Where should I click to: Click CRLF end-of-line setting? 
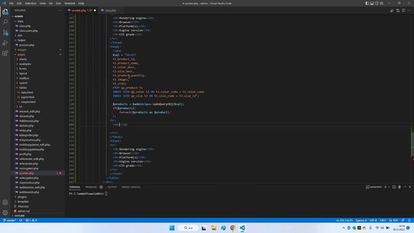382,220
